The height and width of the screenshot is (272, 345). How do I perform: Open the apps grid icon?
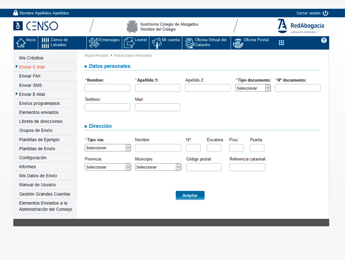pyautogui.click(x=281, y=43)
